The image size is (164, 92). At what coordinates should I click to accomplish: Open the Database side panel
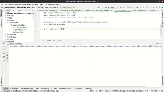[x=163, y=14]
